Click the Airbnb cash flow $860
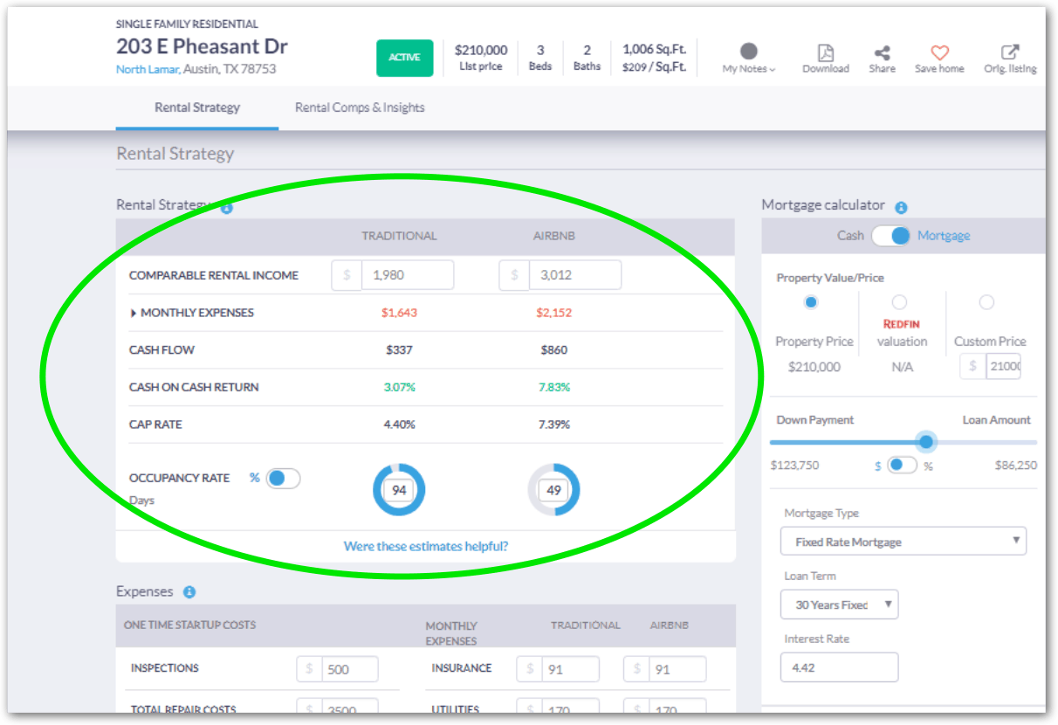 click(x=553, y=350)
